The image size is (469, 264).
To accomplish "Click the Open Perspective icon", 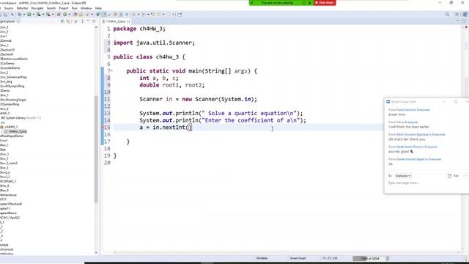I will (457, 15).
